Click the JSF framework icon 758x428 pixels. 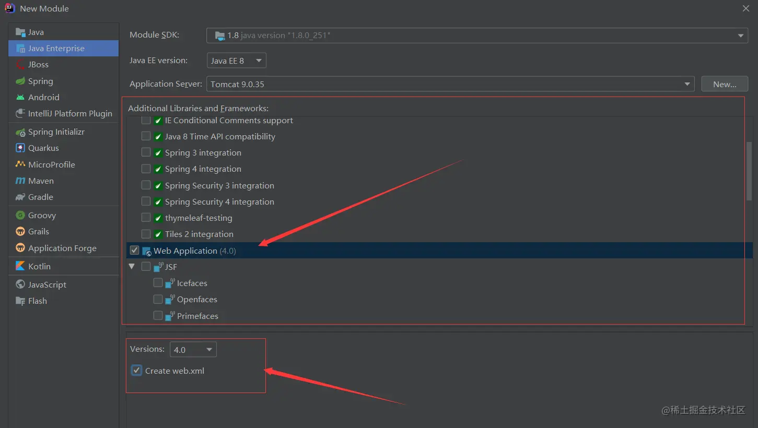click(159, 267)
